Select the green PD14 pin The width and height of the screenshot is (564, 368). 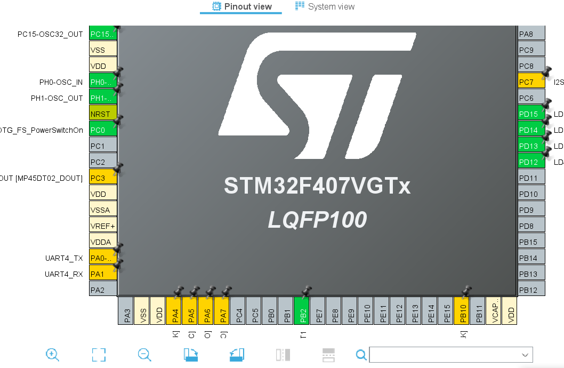pos(531,130)
